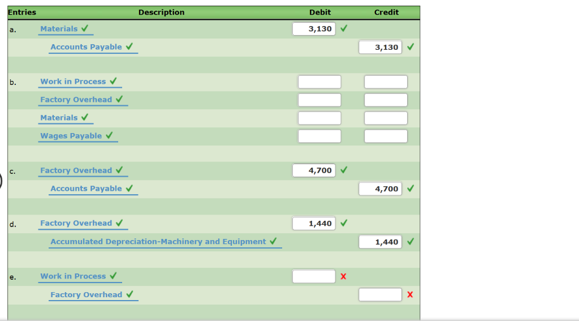Click red X beside Factory Overhead credit entry e
Viewport: 579px width, 321px height.
(410, 294)
